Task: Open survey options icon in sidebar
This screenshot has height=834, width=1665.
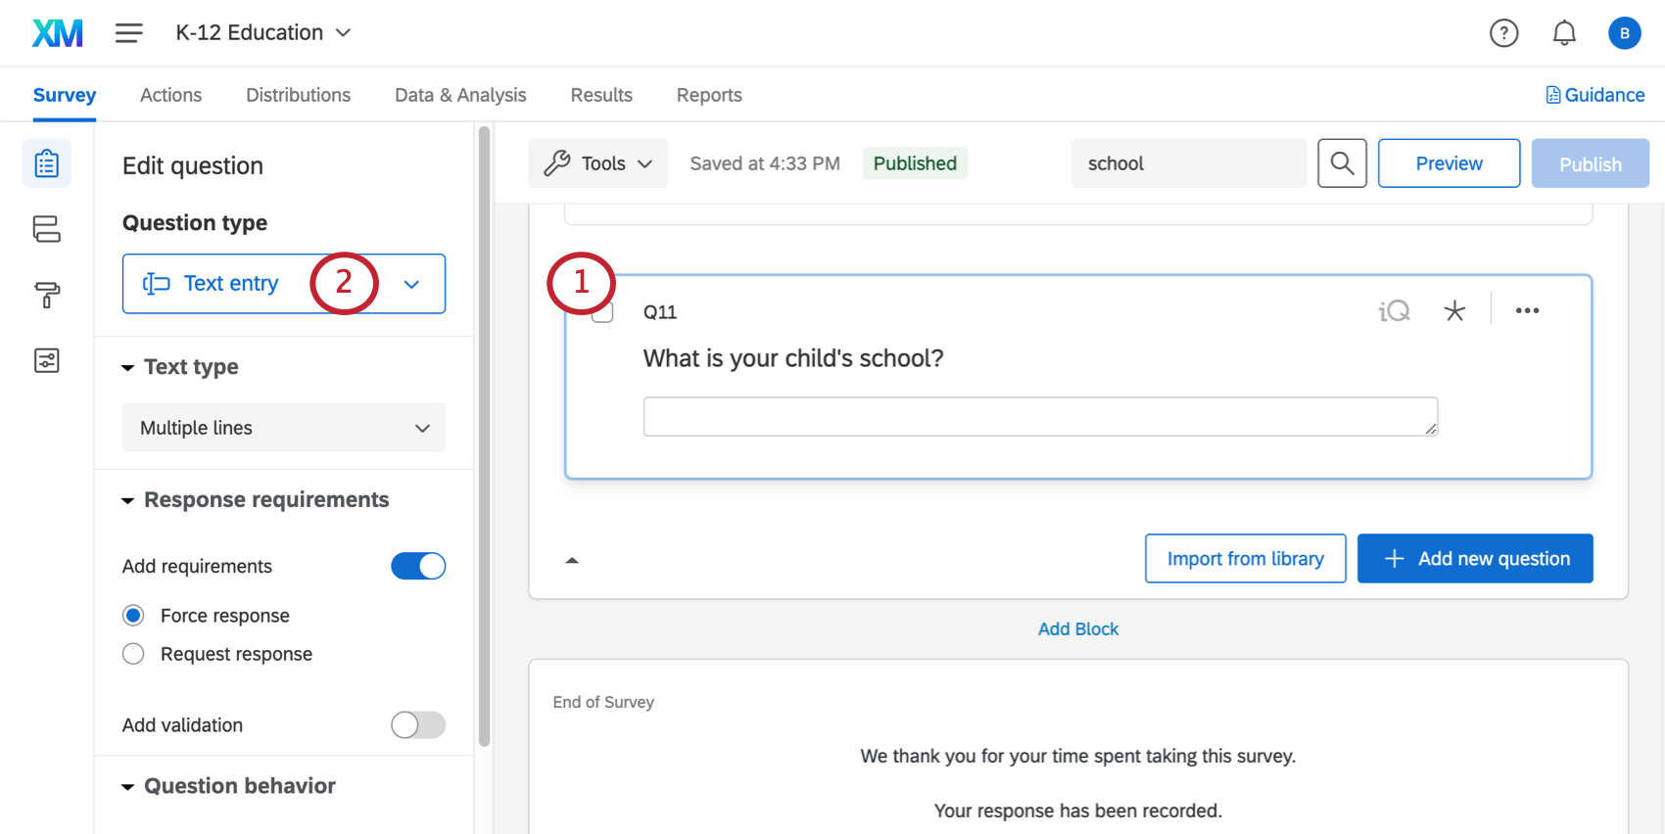Action: click(x=46, y=360)
